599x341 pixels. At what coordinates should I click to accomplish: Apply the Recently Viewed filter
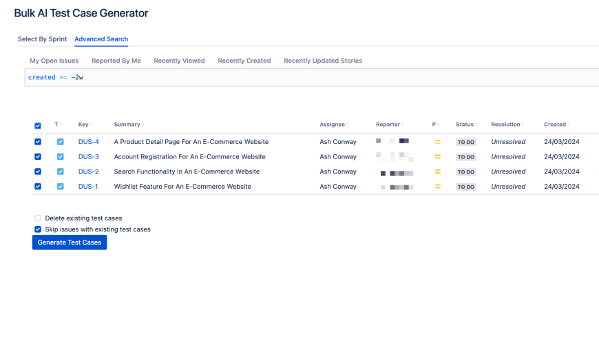(x=179, y=61)
